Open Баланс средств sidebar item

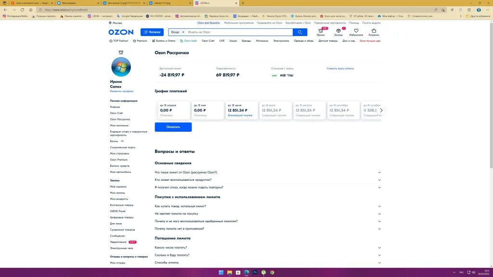(119, 166)
